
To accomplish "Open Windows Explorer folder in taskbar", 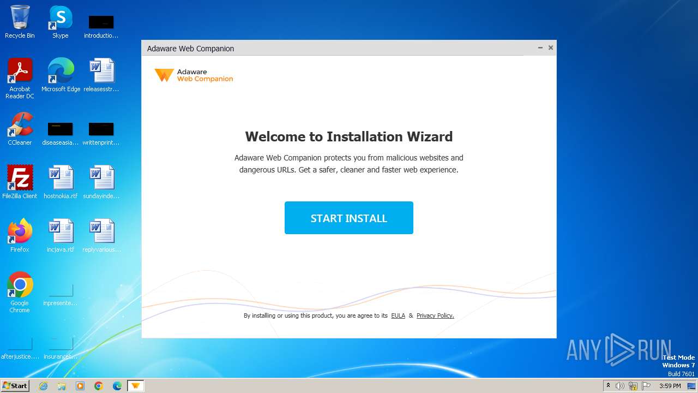I will [62, 386].
